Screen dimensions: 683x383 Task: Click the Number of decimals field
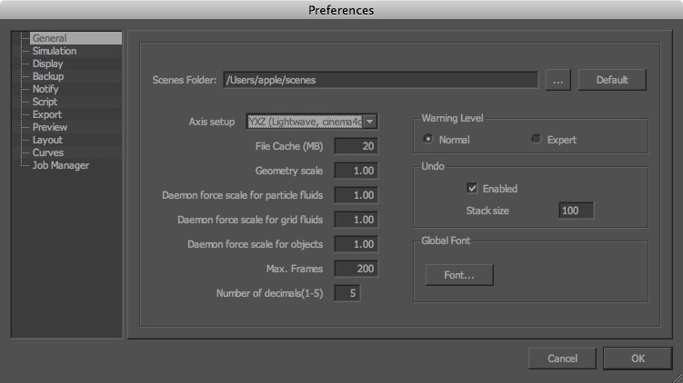(x=348, y=293)
